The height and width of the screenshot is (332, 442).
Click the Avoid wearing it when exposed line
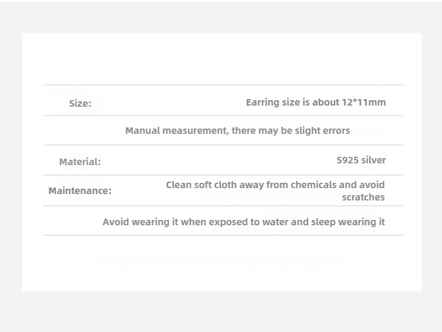coord(243,222)
